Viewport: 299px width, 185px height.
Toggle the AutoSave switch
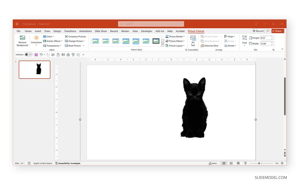tap(29, 55)
